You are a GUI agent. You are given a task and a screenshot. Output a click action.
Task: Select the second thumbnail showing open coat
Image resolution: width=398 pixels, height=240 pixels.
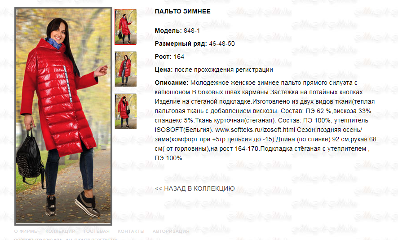(x=125, y=69)
